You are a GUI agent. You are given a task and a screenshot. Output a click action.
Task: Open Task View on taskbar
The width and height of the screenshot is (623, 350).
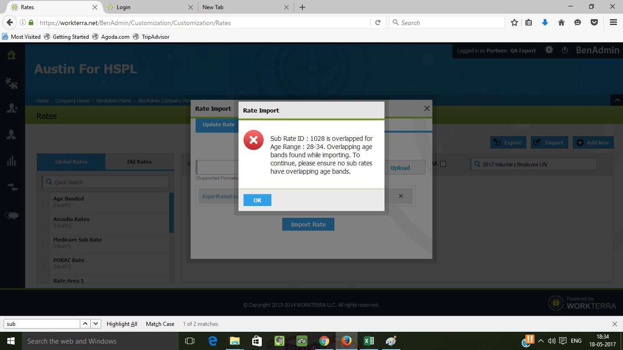coord(190,341)
